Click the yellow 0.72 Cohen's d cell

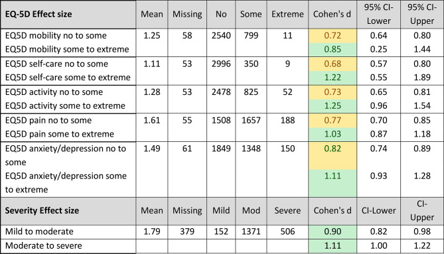point(332,36)
